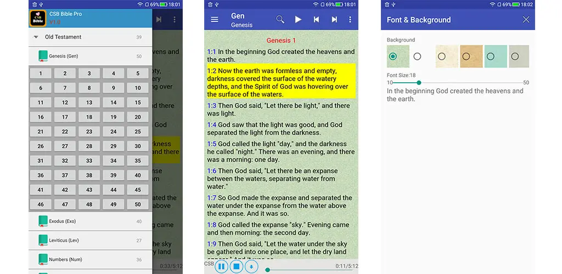Seek the audio progress bar at 0:11
Screen dimensions: 562x274
(267, 270)
